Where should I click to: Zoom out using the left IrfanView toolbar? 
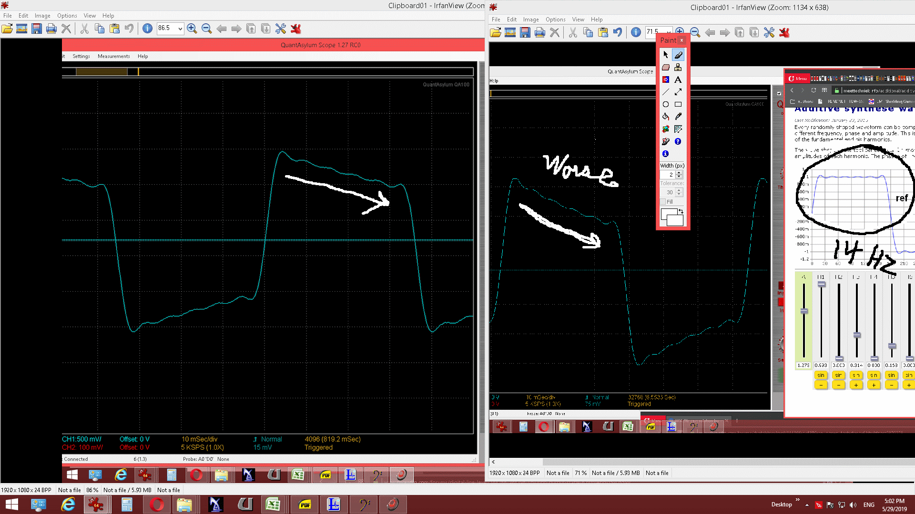point(207,29)
